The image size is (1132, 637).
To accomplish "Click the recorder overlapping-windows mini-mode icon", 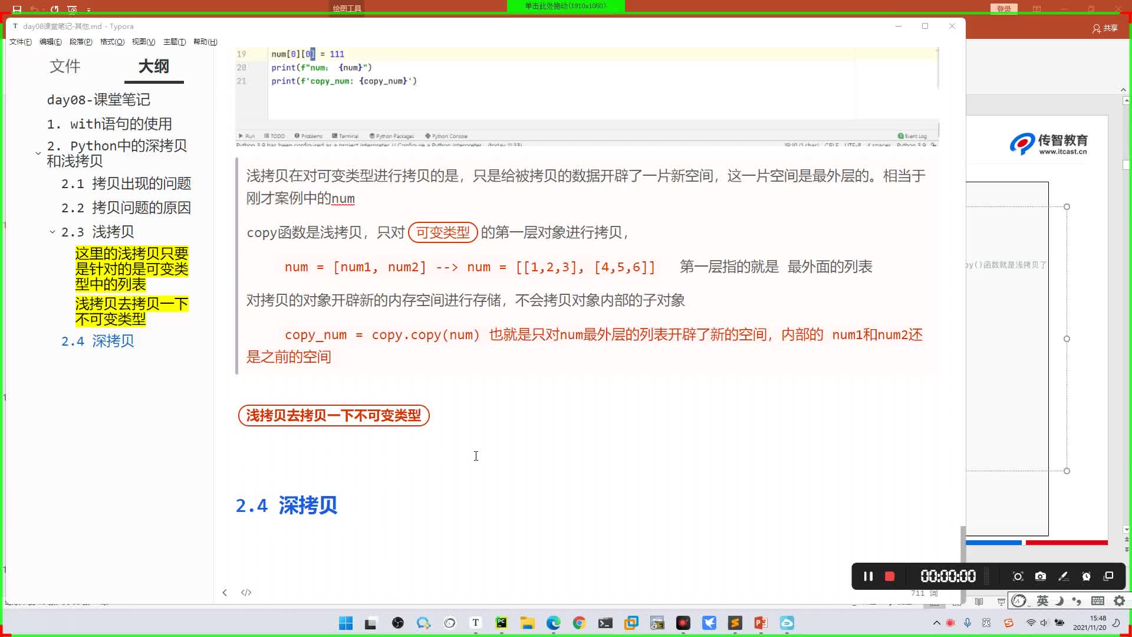I will pos(1108,576).
